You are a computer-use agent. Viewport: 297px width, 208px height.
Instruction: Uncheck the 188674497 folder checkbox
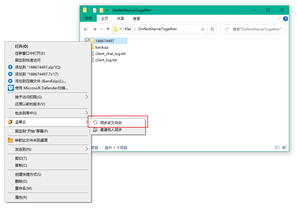pyautogui.click(x=87, y=41)
